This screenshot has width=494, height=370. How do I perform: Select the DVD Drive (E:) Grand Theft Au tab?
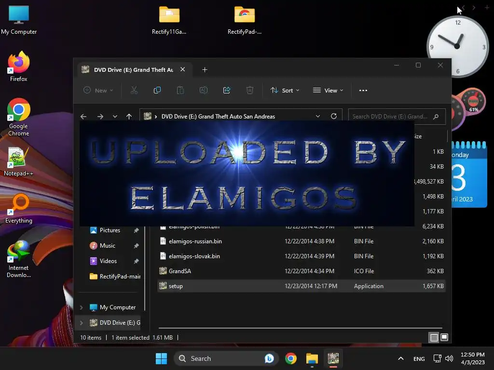tap(134, 69)
